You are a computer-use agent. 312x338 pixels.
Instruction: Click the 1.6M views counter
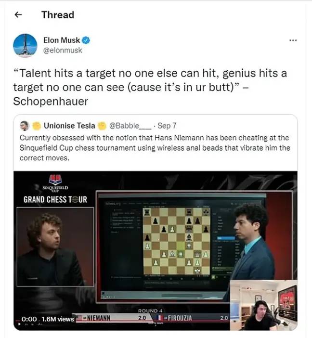point(58,319)
